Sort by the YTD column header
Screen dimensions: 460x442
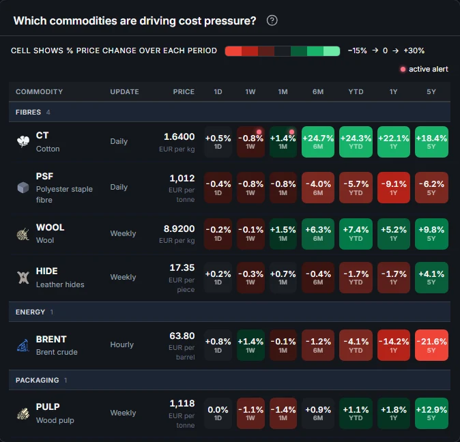click(356, 91)
